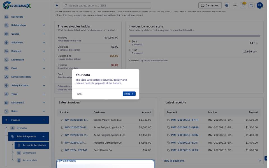Click the Finance dollar icon
Screen dimensions: 269x168
coord(6,120)
